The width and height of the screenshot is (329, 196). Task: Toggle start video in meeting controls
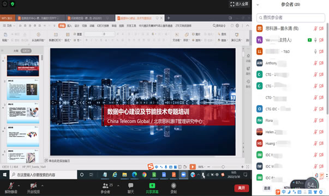(34, 186)
